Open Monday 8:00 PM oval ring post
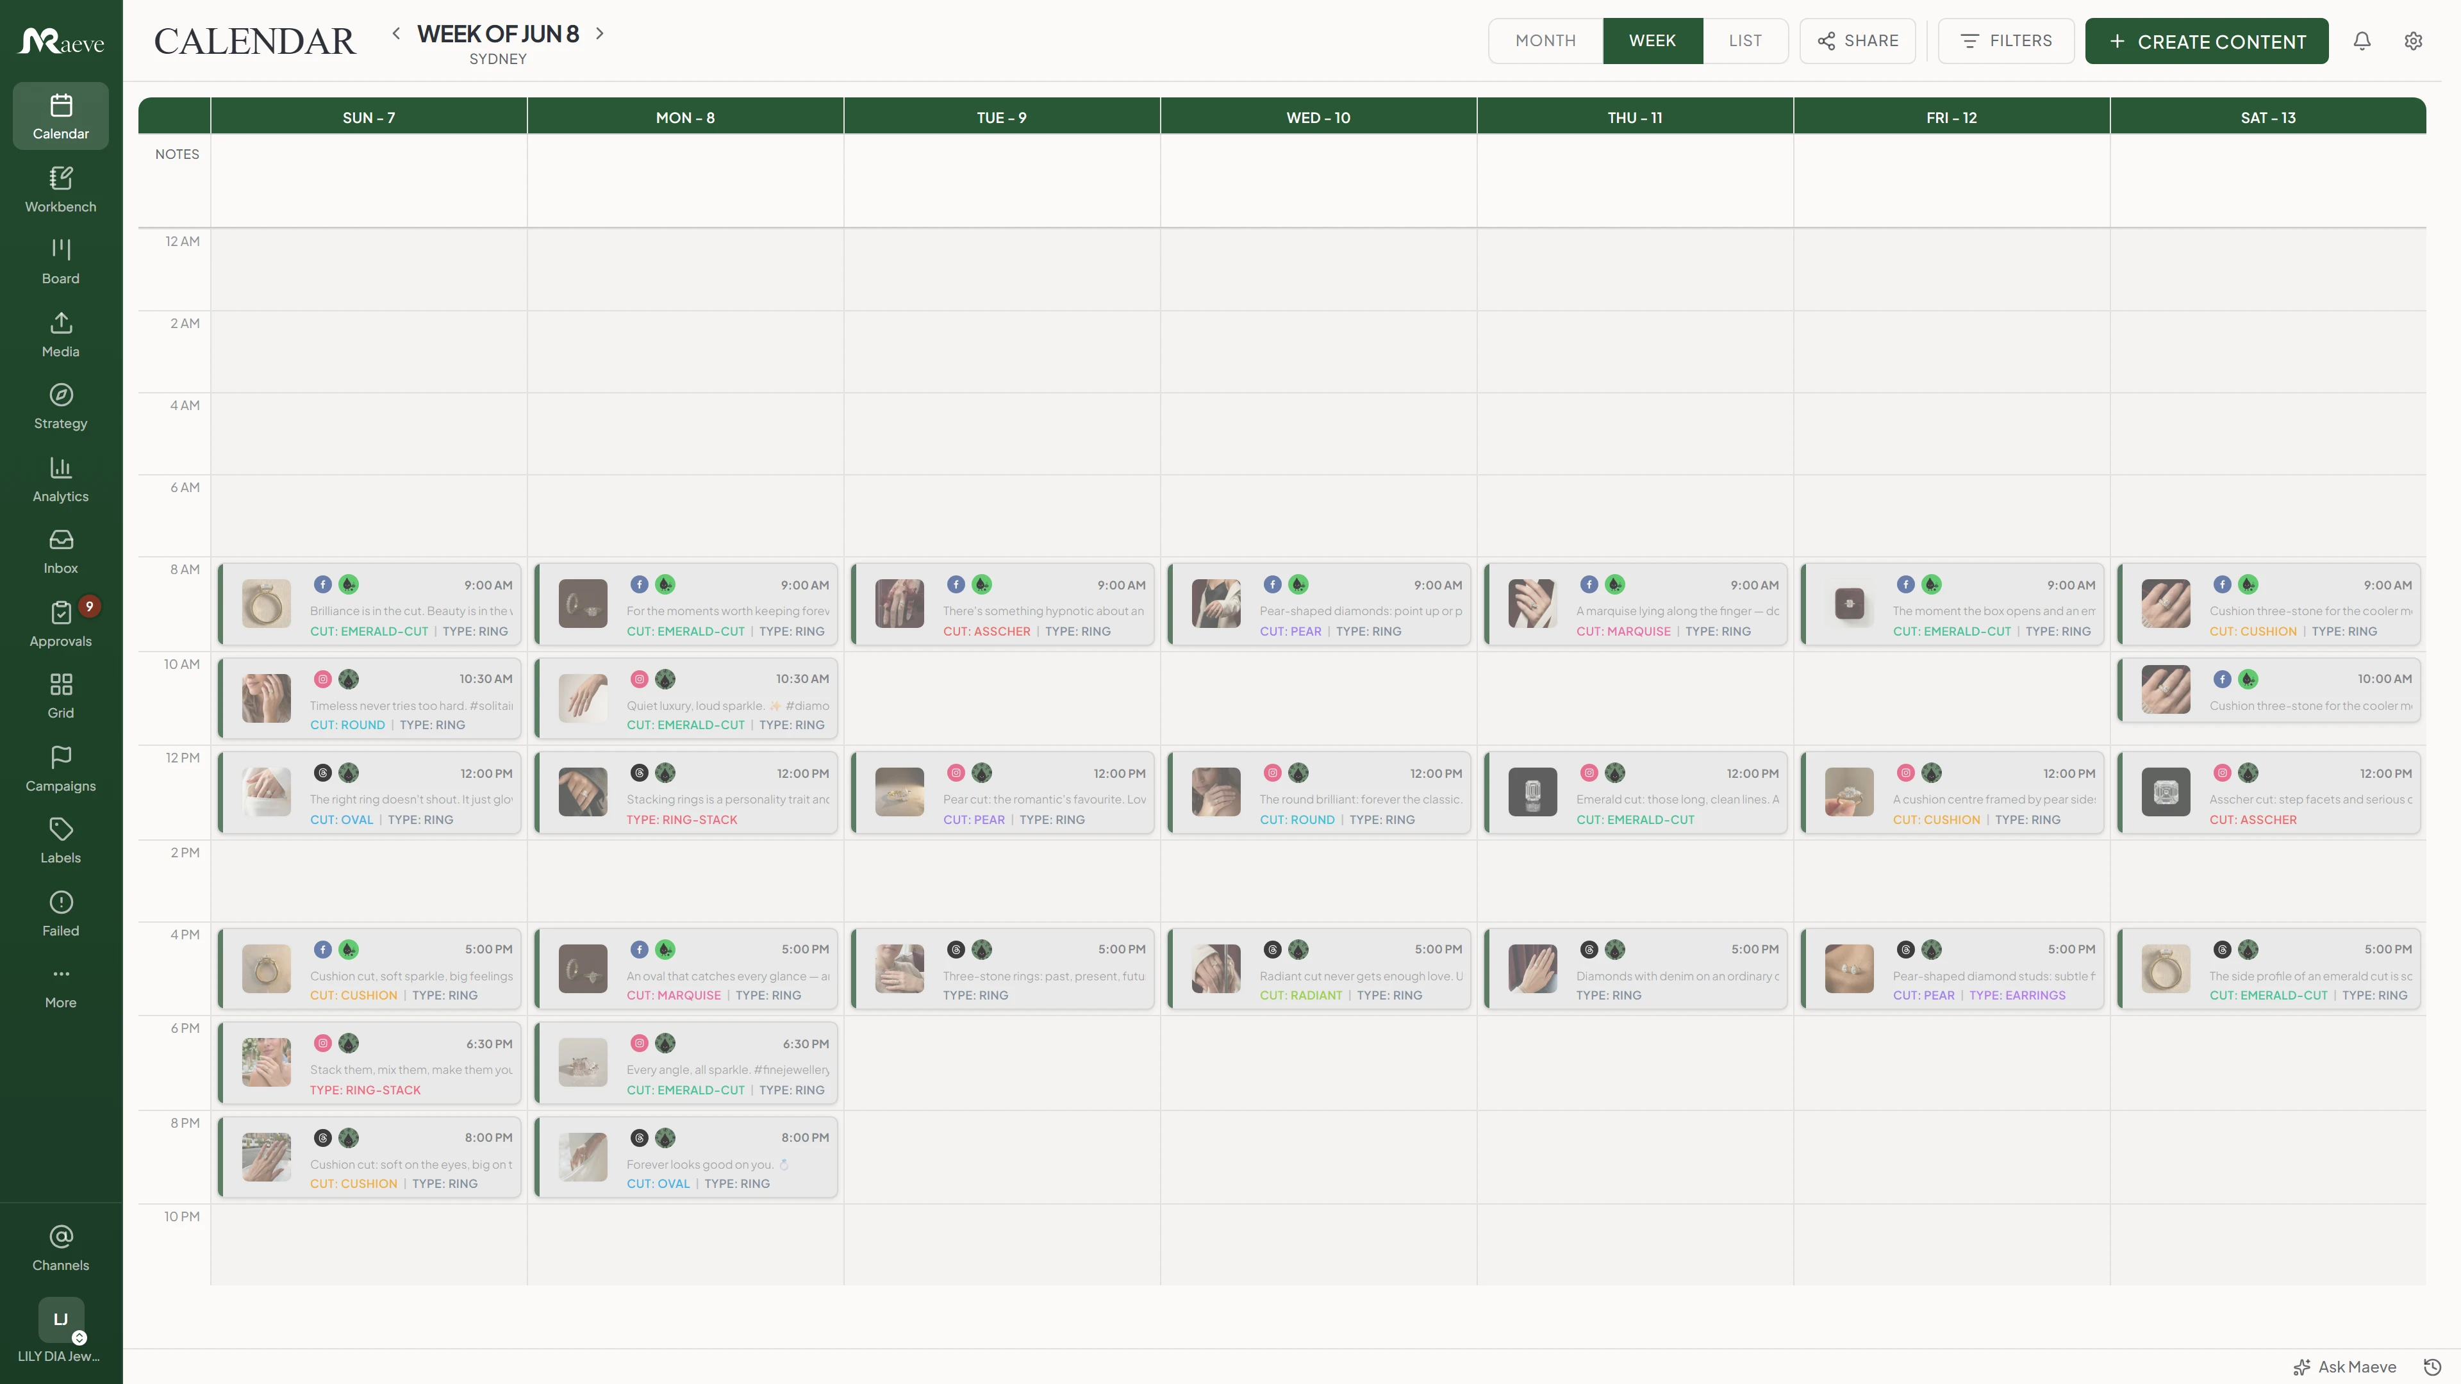Viewport: 2461px width, 1384px height. pyautogui.click(x=686, y=1158)
